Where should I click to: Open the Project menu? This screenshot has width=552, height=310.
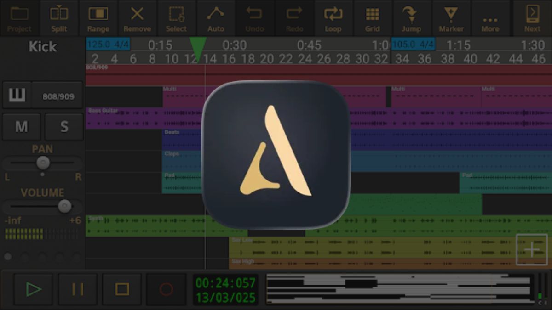click(x=19, y=18)
